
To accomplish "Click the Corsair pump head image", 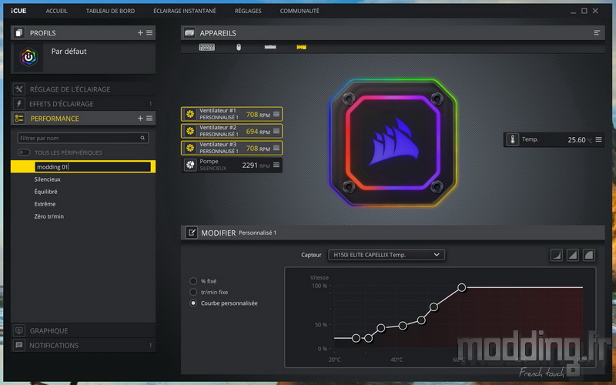I will (x=393, y=142).
